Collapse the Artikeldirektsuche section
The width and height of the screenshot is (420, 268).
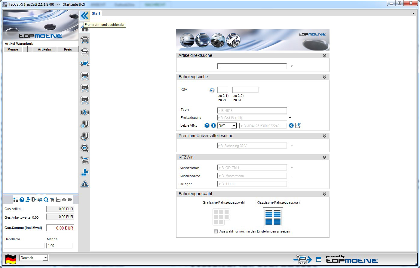(x=324, y=56)
